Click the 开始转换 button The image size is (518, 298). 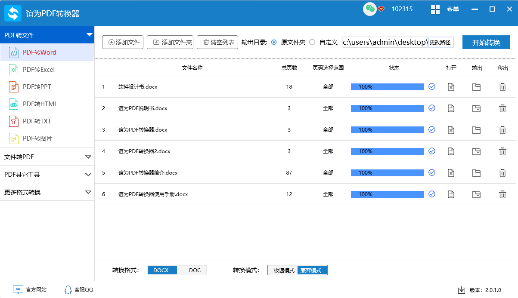(486, 43)
